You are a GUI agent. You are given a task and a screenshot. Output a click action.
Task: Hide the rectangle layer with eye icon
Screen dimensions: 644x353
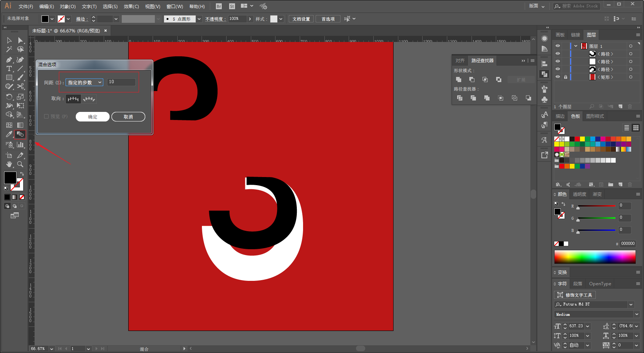tap(558, 77)
